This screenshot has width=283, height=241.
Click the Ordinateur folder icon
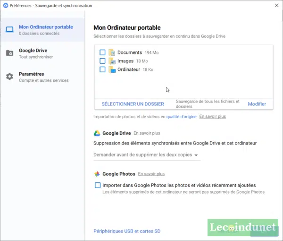coord(112,69)
